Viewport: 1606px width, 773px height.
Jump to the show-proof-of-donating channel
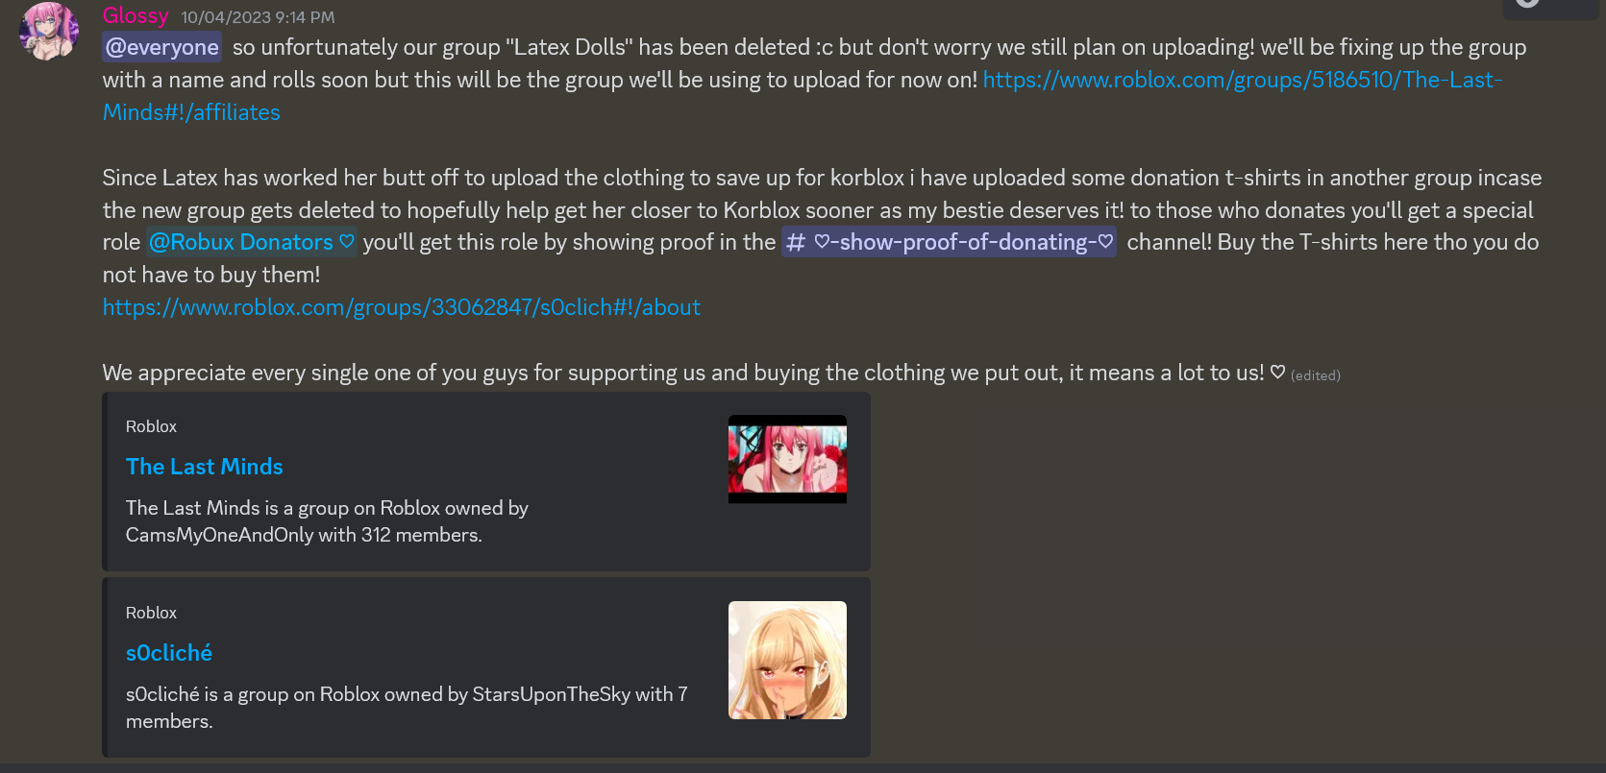pos(949,242)
